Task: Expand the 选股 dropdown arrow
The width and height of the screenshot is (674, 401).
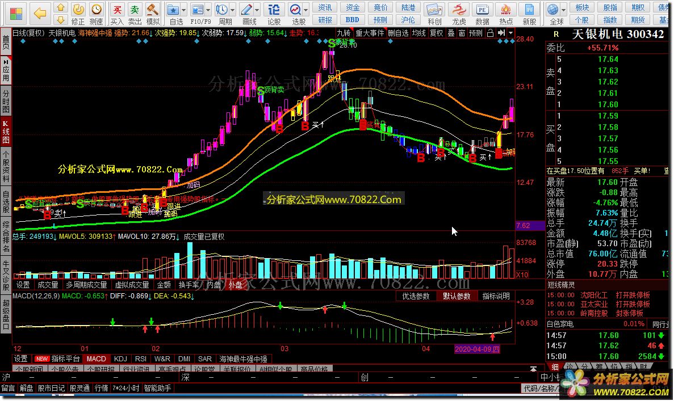Action: tap(306, 10)
